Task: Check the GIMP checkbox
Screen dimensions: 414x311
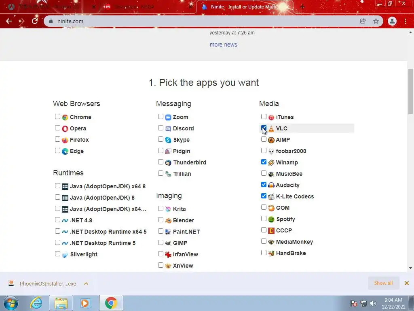Action: coord(161,243)
